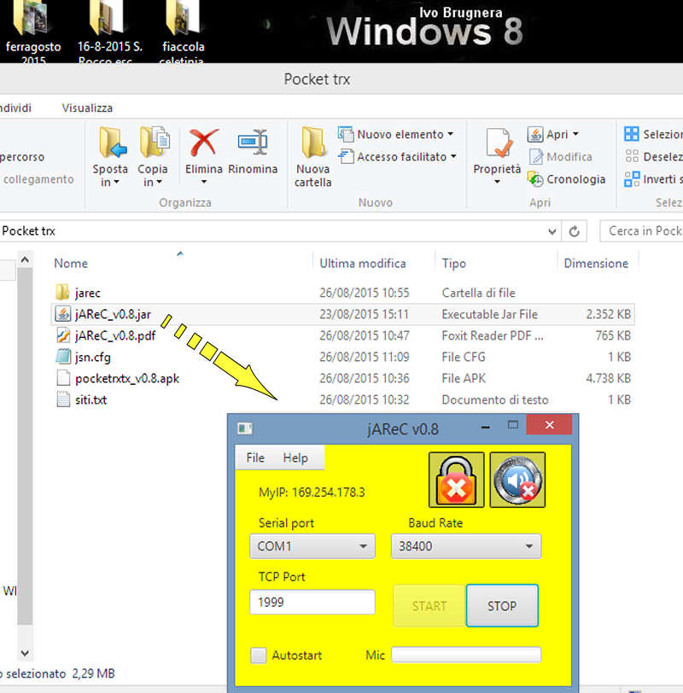Viewport: 683px width, 693px height.
Task: Click the Proprietà checkmark icon
Action: [499, 143]
